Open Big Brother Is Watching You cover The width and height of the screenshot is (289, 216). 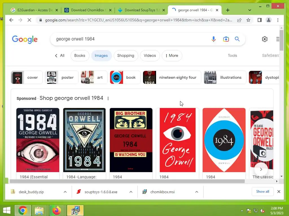coord(131,140)
